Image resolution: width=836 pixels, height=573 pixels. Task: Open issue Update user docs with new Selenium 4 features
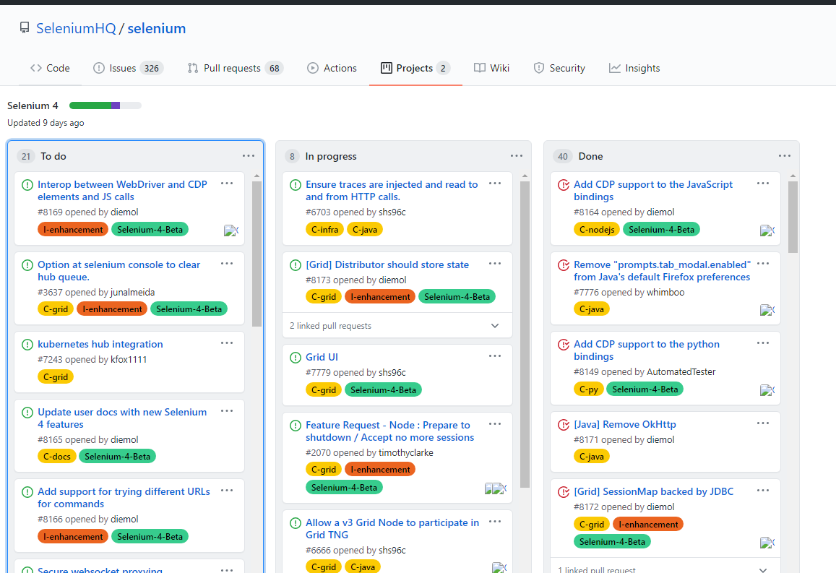[122, 418]
